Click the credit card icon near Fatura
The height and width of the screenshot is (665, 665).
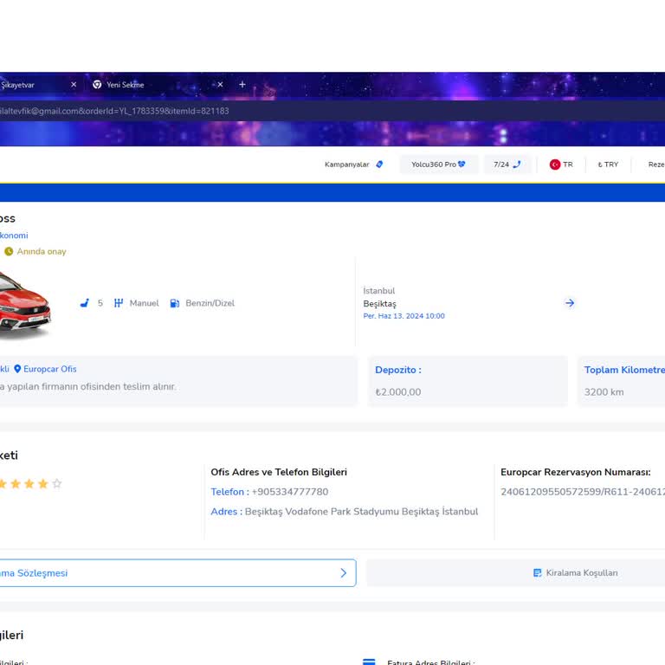[x=369, y=662]
